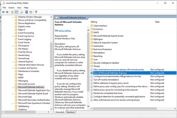Click the Define addresses to bypass proxy icon
Image resolution: width=177 pixels, height=118 pixels.
coord(92,83)
